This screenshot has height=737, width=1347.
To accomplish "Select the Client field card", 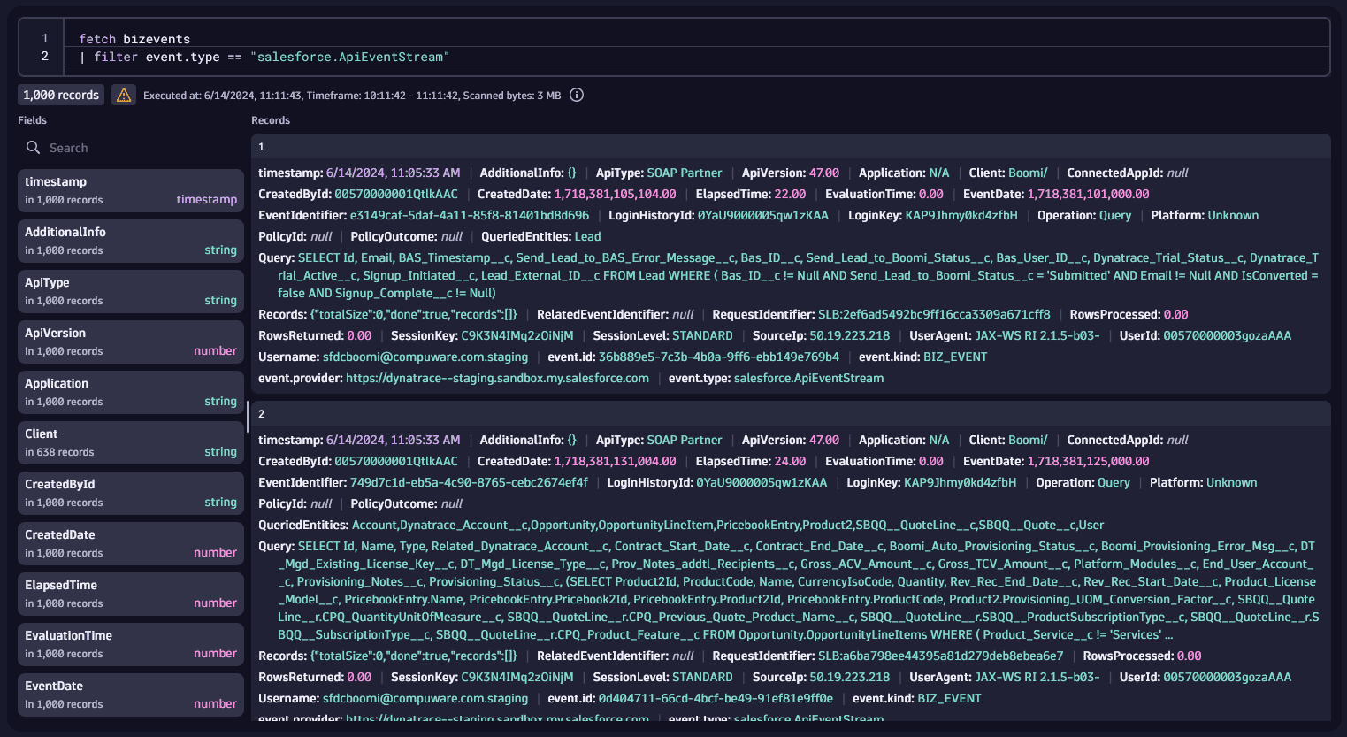I will [131, 442].
